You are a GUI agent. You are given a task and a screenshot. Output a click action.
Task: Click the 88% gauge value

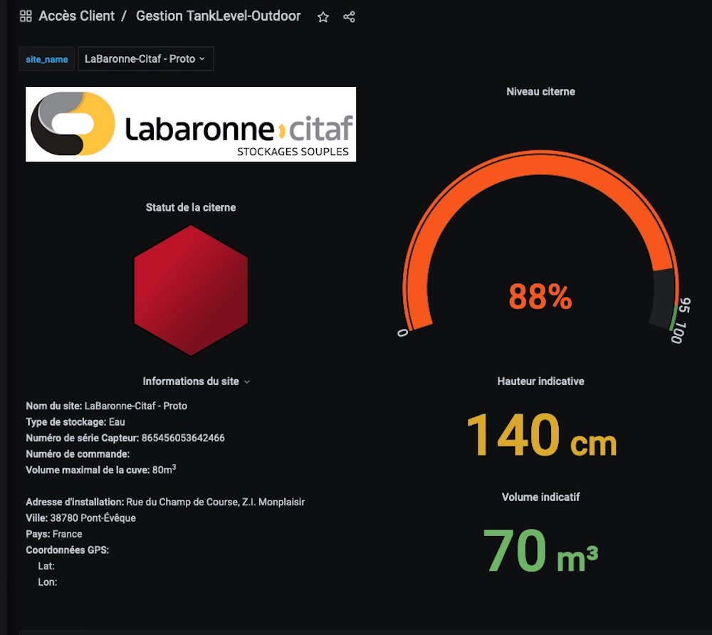[540, 296]
